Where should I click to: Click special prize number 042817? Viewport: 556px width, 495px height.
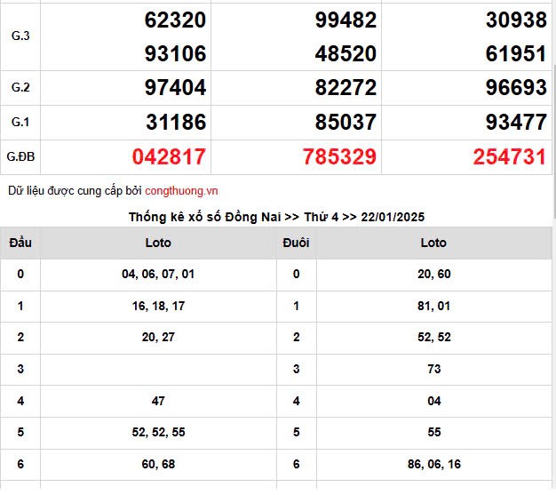tap(169, 157)
